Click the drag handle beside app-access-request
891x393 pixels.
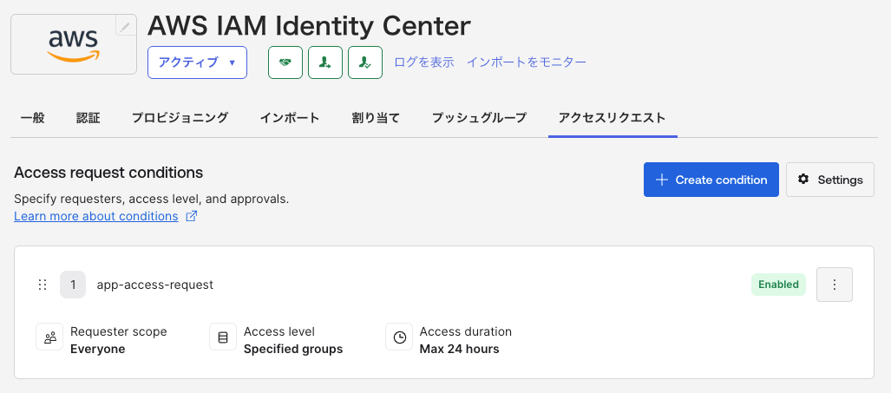tap(43, 285)
